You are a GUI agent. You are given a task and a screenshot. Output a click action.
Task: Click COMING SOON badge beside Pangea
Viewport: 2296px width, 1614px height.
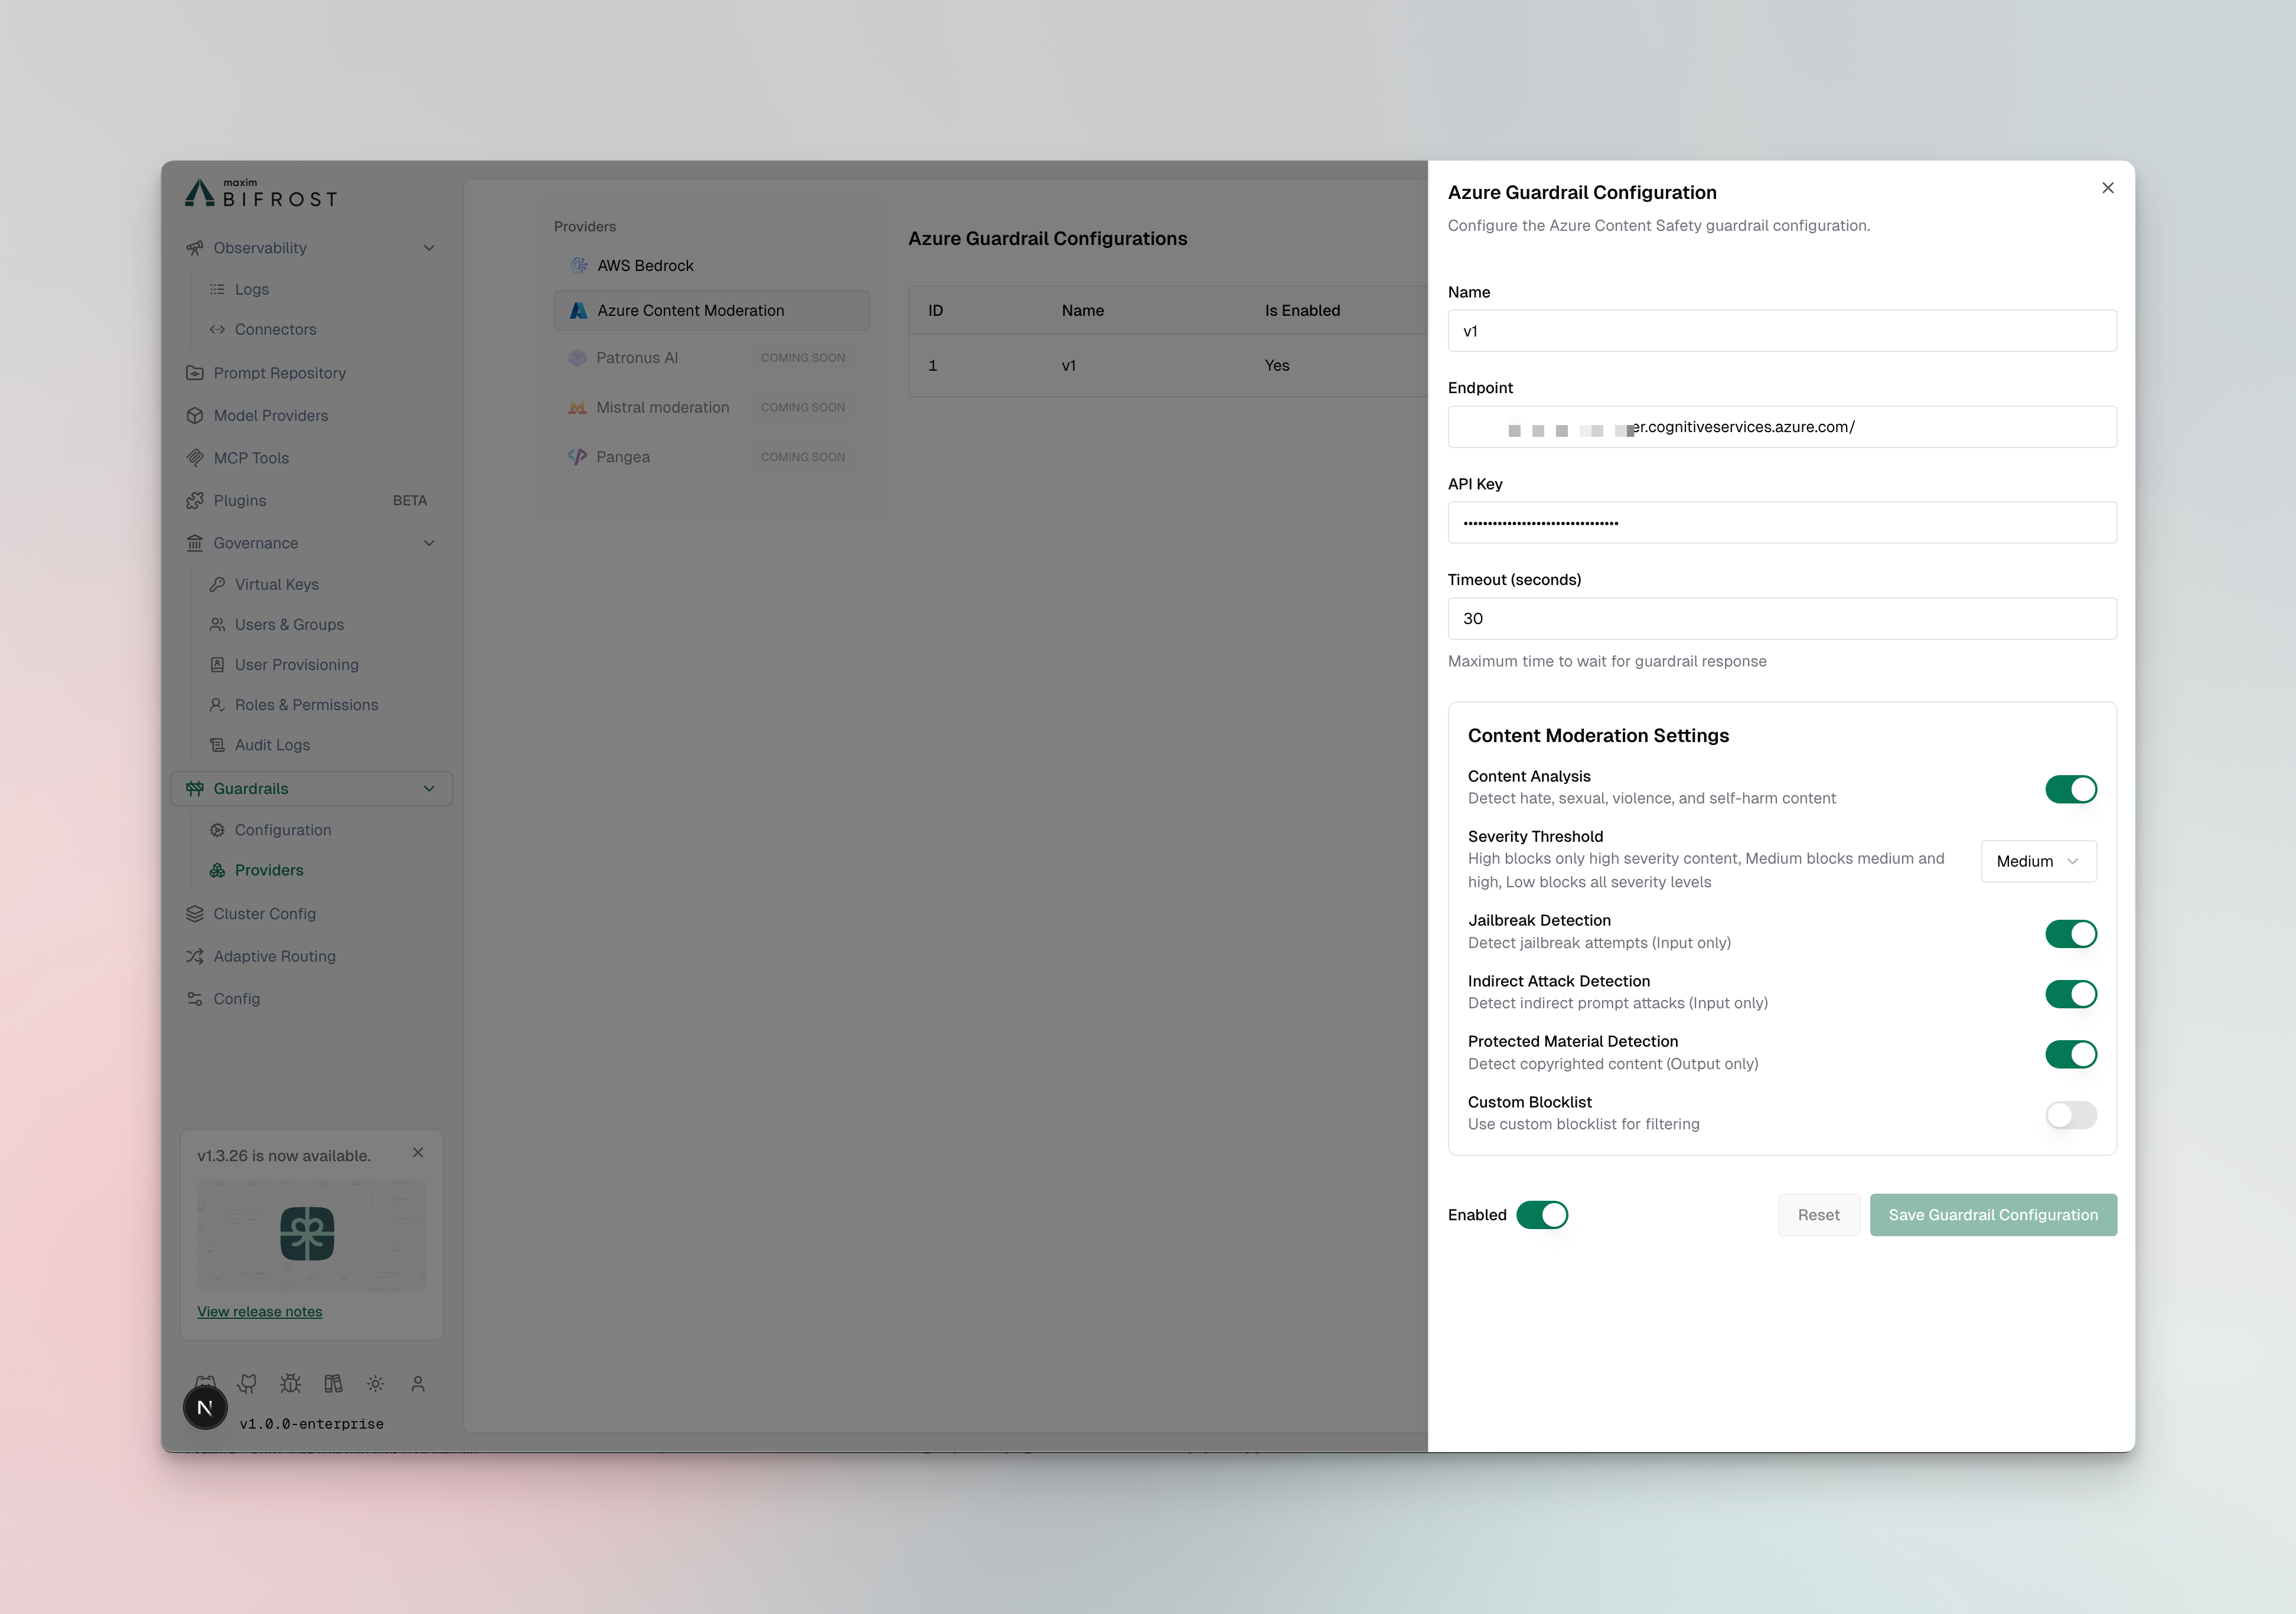click(x=803, y=457)
